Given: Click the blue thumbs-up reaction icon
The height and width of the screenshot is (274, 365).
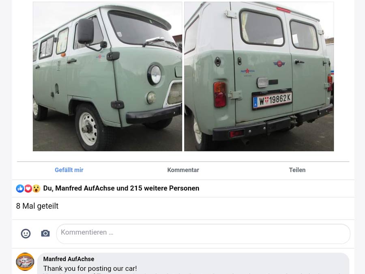Looking at the screenshot, I should coord(20,188).
